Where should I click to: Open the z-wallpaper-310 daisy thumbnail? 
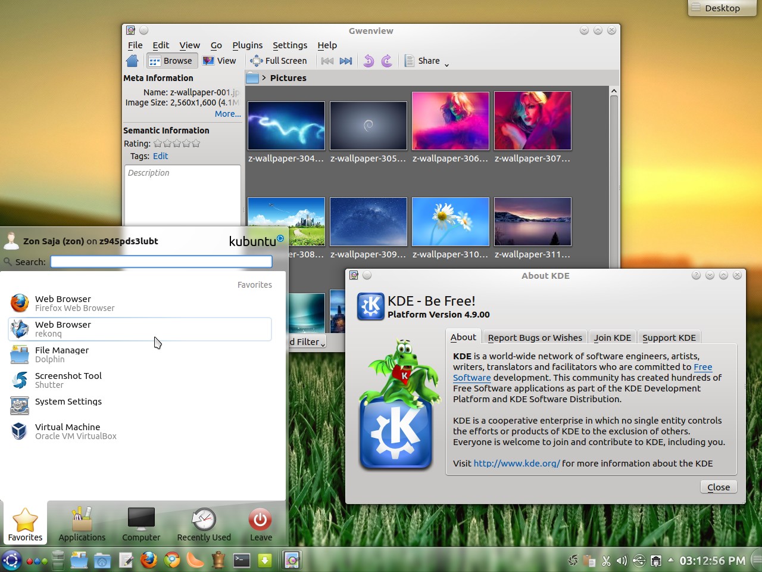[450, 221]
